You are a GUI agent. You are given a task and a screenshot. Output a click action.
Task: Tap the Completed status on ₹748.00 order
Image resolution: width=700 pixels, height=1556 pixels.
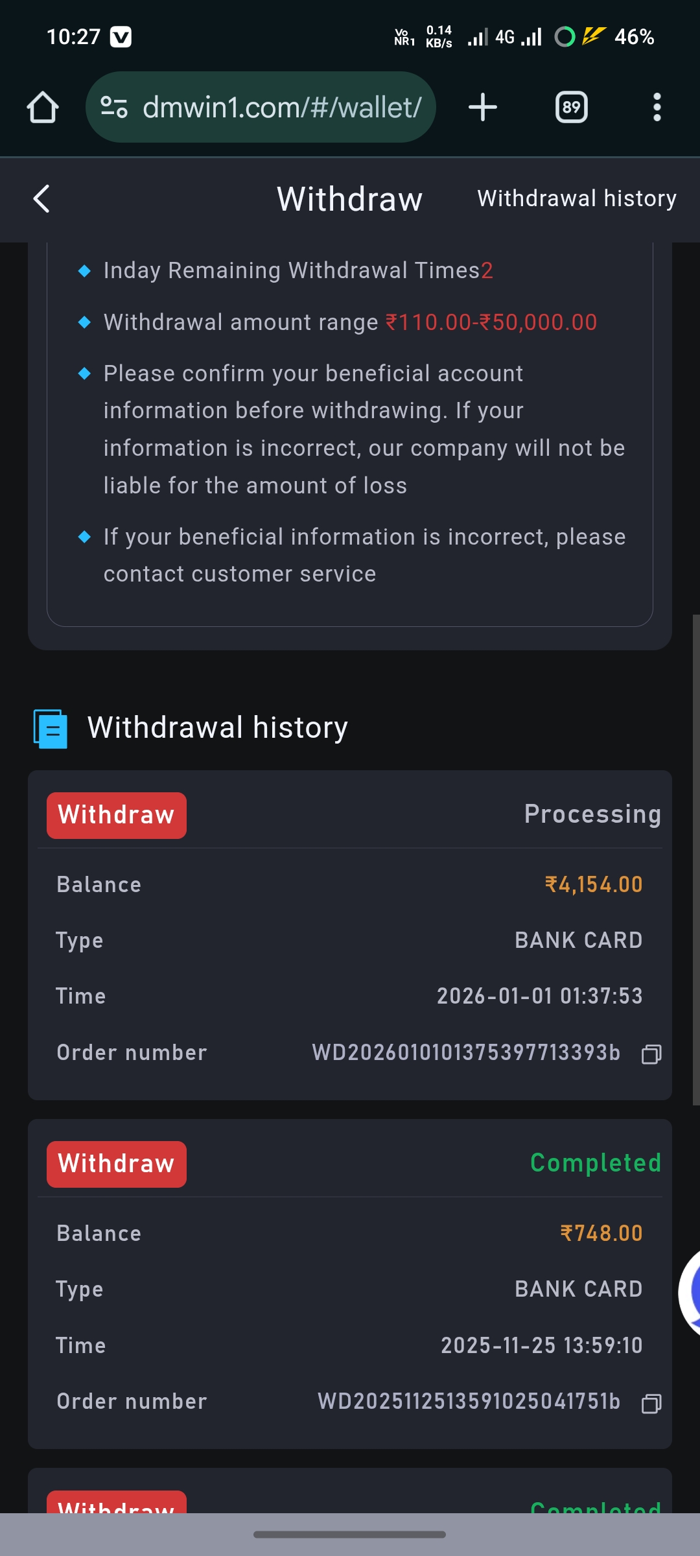595,1163
